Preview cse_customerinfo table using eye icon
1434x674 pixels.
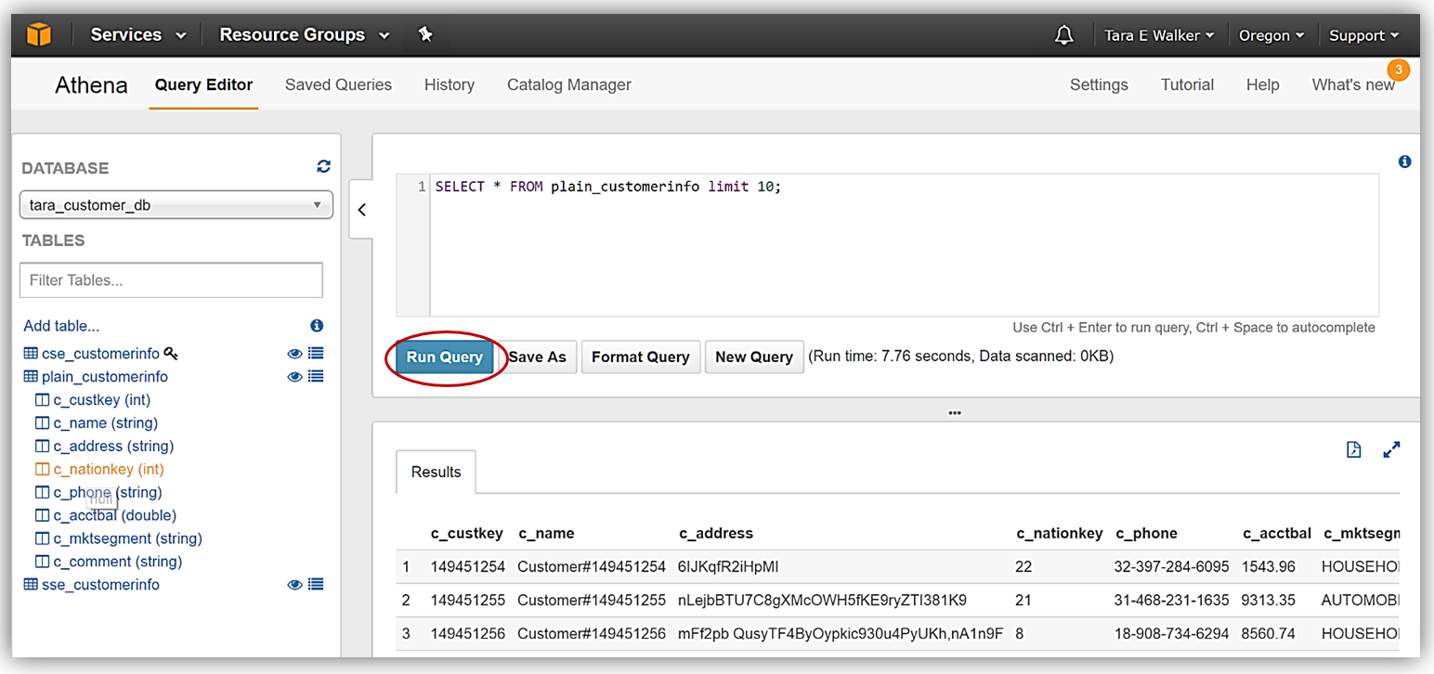[x=294, y=354]
